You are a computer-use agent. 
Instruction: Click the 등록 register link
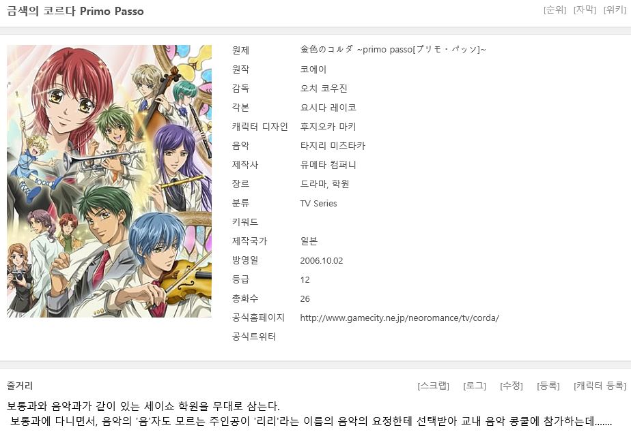pyautogui.click(x=548, y=386)
